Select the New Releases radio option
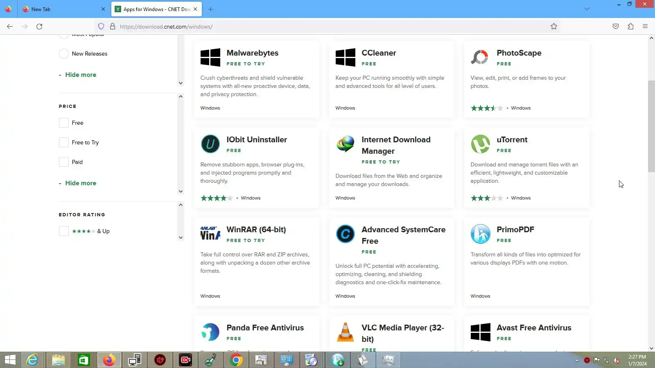 point(64,54)
